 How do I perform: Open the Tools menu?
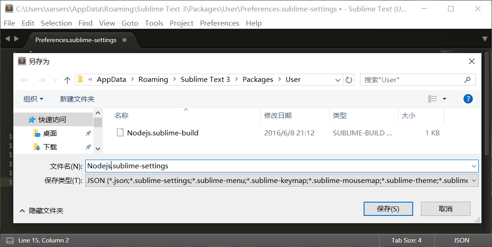pos(154,23)
